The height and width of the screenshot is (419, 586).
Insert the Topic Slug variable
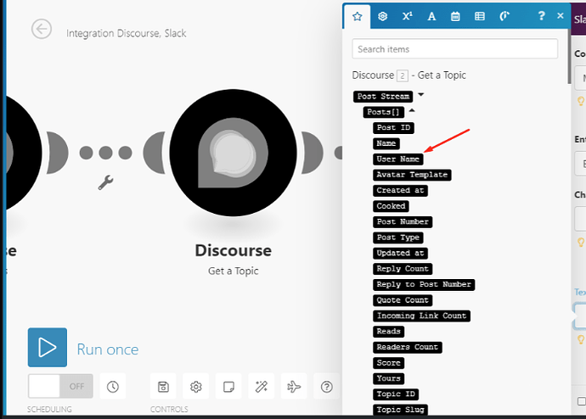pos(400,410)
